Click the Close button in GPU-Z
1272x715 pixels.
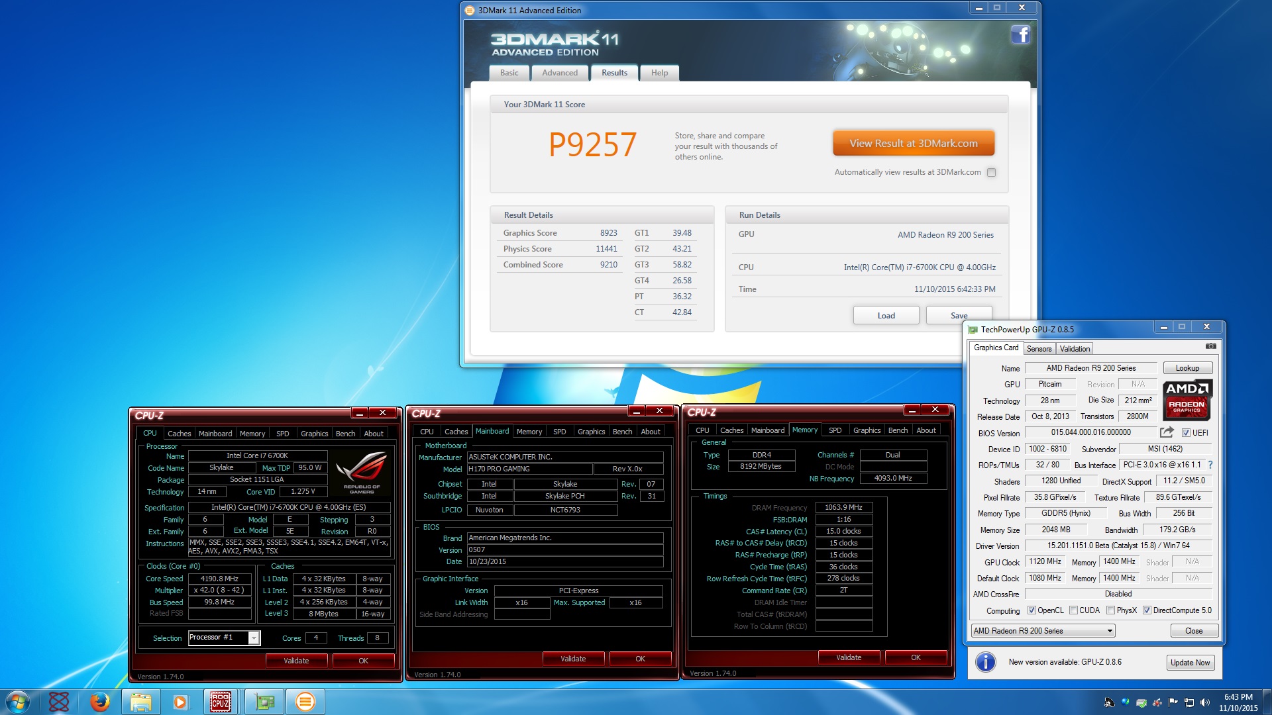1193,631
